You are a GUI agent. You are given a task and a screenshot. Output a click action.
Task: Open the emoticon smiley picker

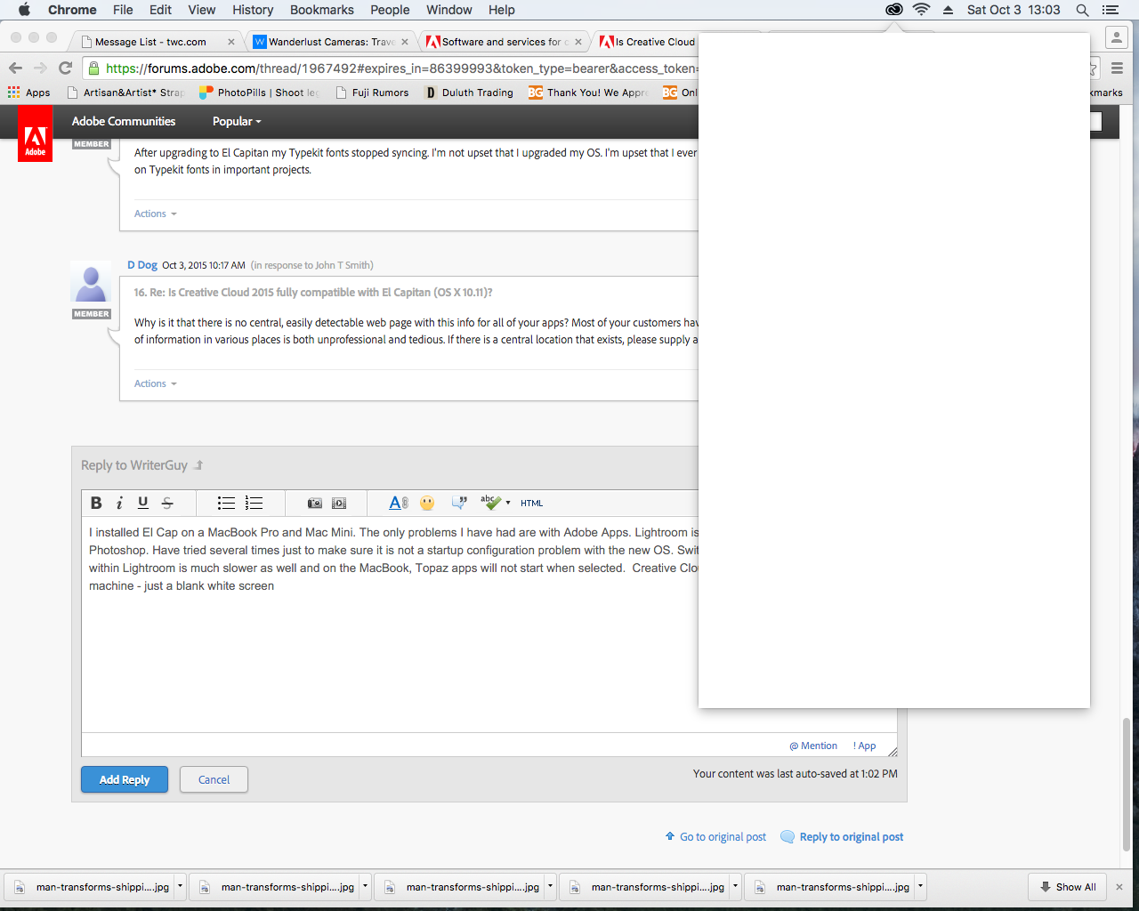[427, 503]
